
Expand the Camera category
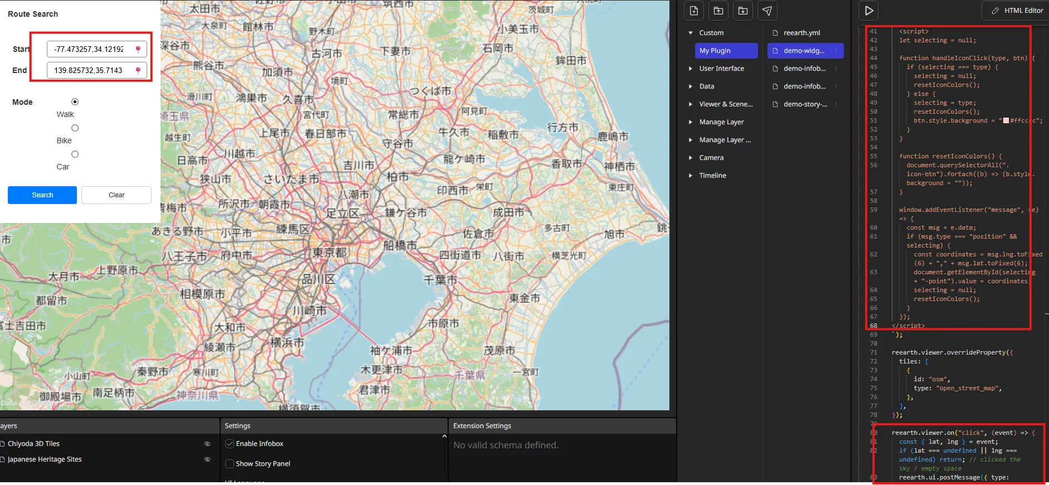(x=691, y=158)
